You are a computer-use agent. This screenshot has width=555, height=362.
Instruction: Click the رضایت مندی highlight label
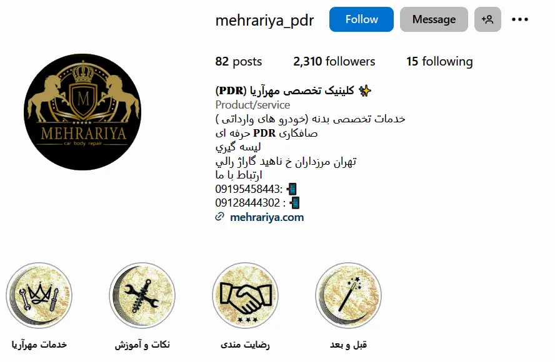click(x=245, y=345)
